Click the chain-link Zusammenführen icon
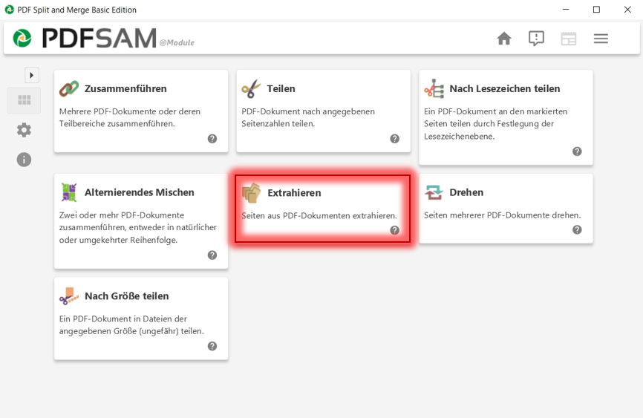The height and width of the screenshot is (418, 643). click(69, 88)
